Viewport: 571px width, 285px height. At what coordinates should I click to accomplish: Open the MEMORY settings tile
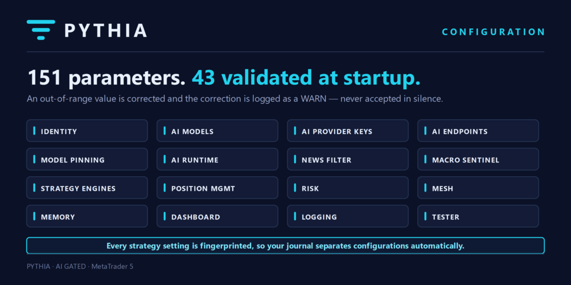click(x=87, y=216)
